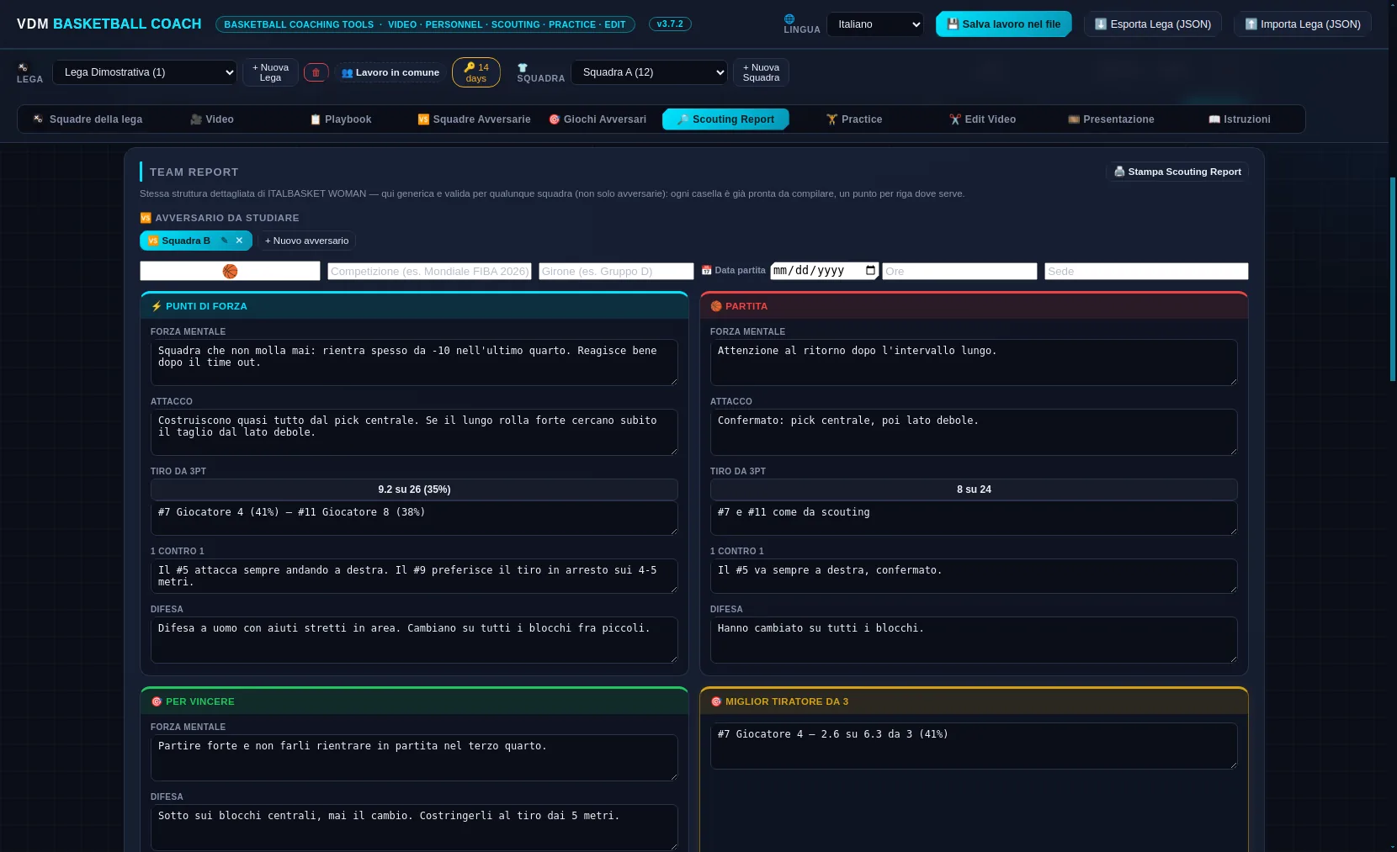Click the 14 days license key badge

476,72
